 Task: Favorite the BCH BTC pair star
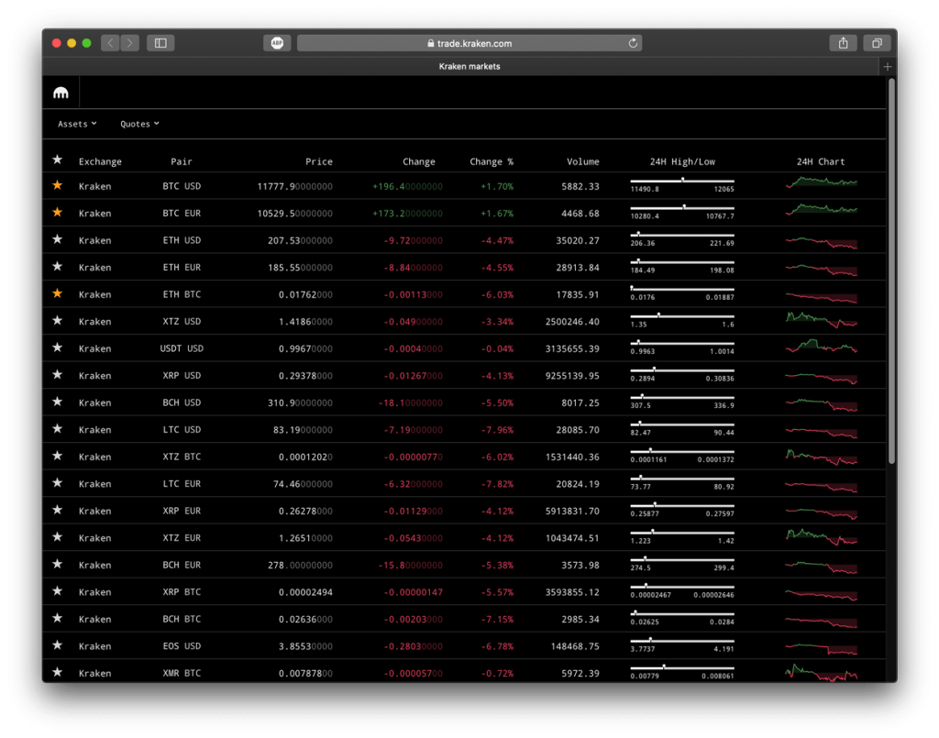[58, 618]
